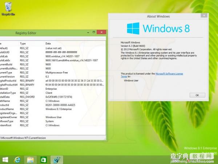
Task: Select the 'Enterprise' EditionID value
Action: click(x=51, y=89)
